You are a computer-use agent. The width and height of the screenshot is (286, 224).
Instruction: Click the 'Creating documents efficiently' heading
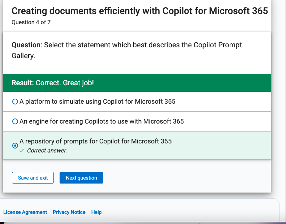pos(140,11)
